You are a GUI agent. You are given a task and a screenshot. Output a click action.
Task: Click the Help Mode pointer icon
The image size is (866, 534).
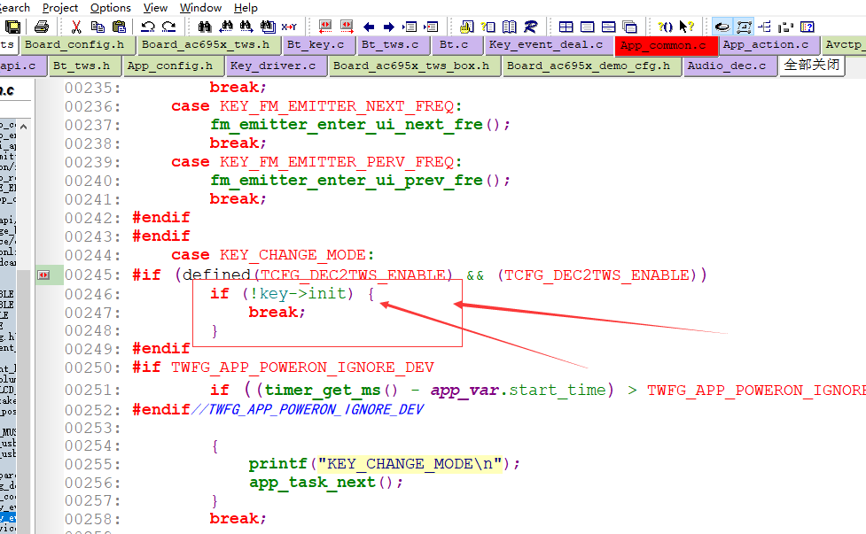click(x=686, y=27)
